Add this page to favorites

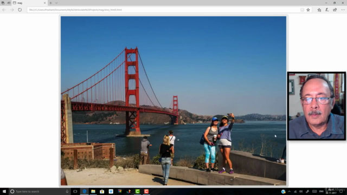(x=308, y=10)
